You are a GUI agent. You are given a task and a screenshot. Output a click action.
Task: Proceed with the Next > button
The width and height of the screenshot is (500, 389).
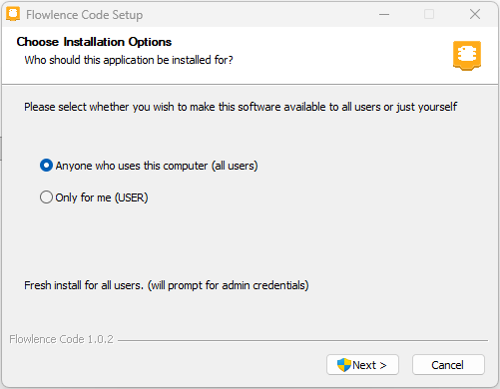(x=362, y=365)
